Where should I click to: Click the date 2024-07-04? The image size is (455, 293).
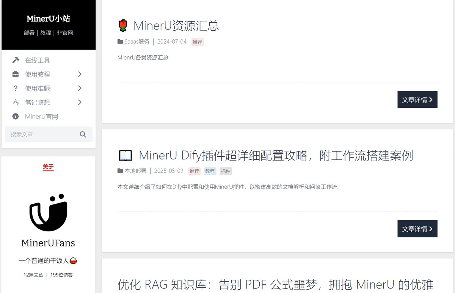[x=172, y=42]
